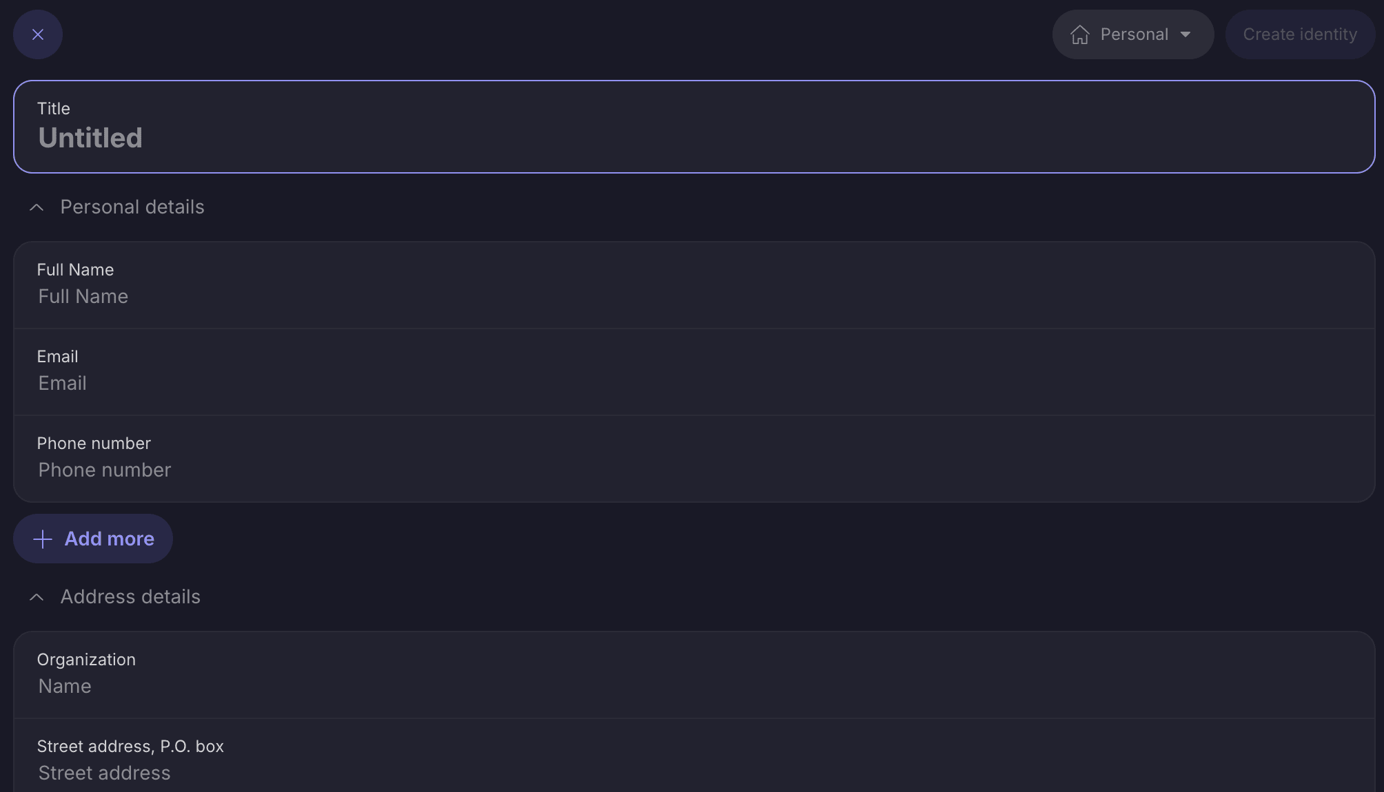Close the identity creation form
The height and width of the screenshot is (792, 1384).
coord(38,34)
